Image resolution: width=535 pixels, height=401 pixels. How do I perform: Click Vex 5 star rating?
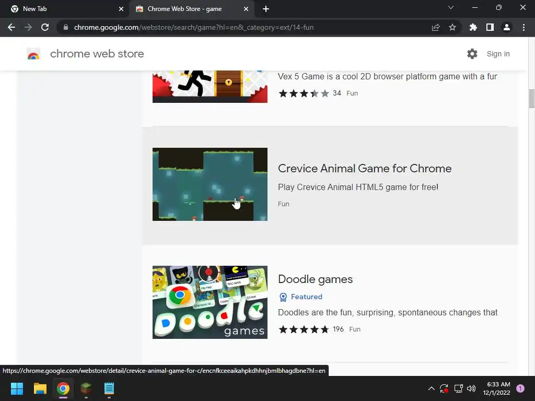(304, 93)
